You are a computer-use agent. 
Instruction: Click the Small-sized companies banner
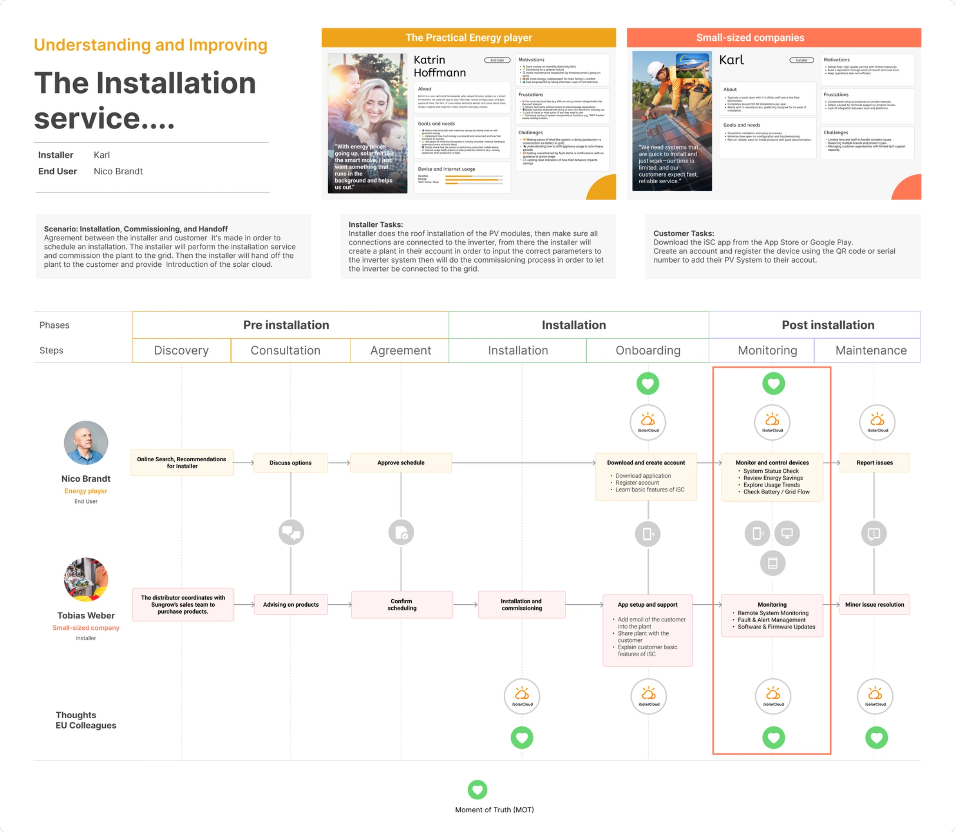(774, 38)
